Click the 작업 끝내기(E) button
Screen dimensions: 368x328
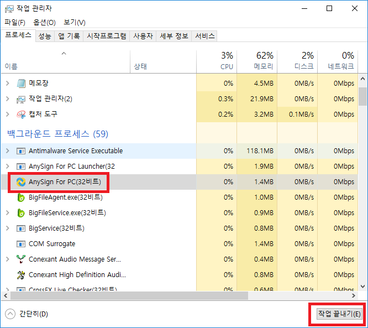[339, 314]
